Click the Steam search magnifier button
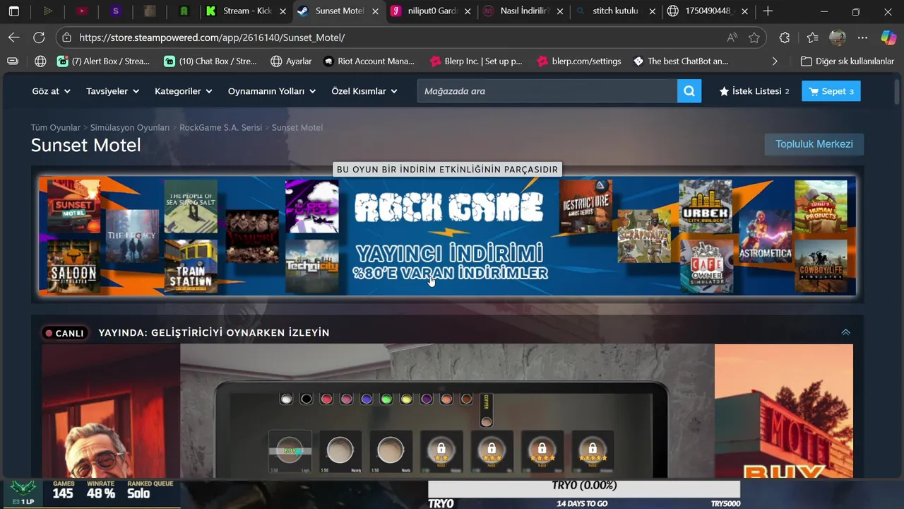The image size is (904, 509). [x=689, y=91]
